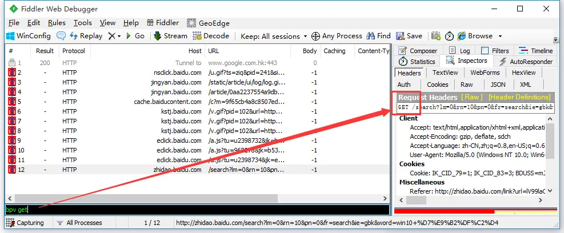Select the TextView inspector tab
Viewport: 564px width, 233px height.
click(x=445, y=73)
